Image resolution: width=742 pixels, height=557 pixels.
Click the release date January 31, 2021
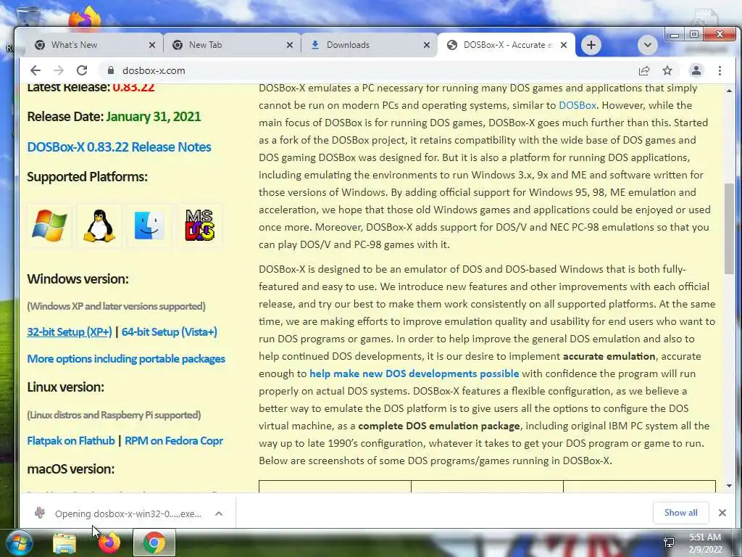pyautogui.click(x=154, y=117)
